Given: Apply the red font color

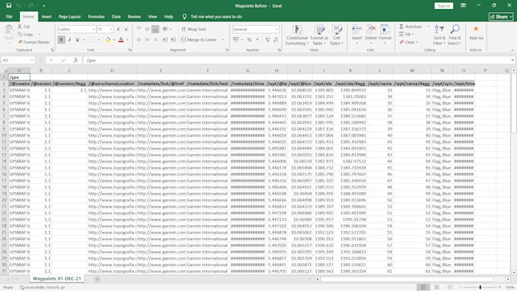Looking at the screenshot, I should (121, 40).
